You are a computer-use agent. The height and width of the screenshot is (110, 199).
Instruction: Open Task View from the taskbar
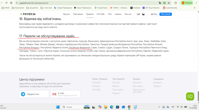click(x=94, y=107)
